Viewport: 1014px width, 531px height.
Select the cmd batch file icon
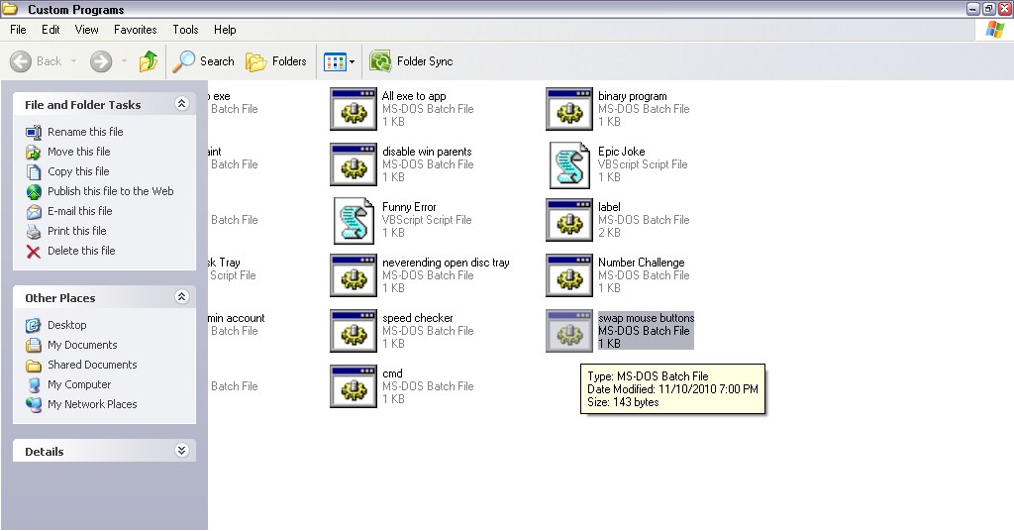(354, 386)
